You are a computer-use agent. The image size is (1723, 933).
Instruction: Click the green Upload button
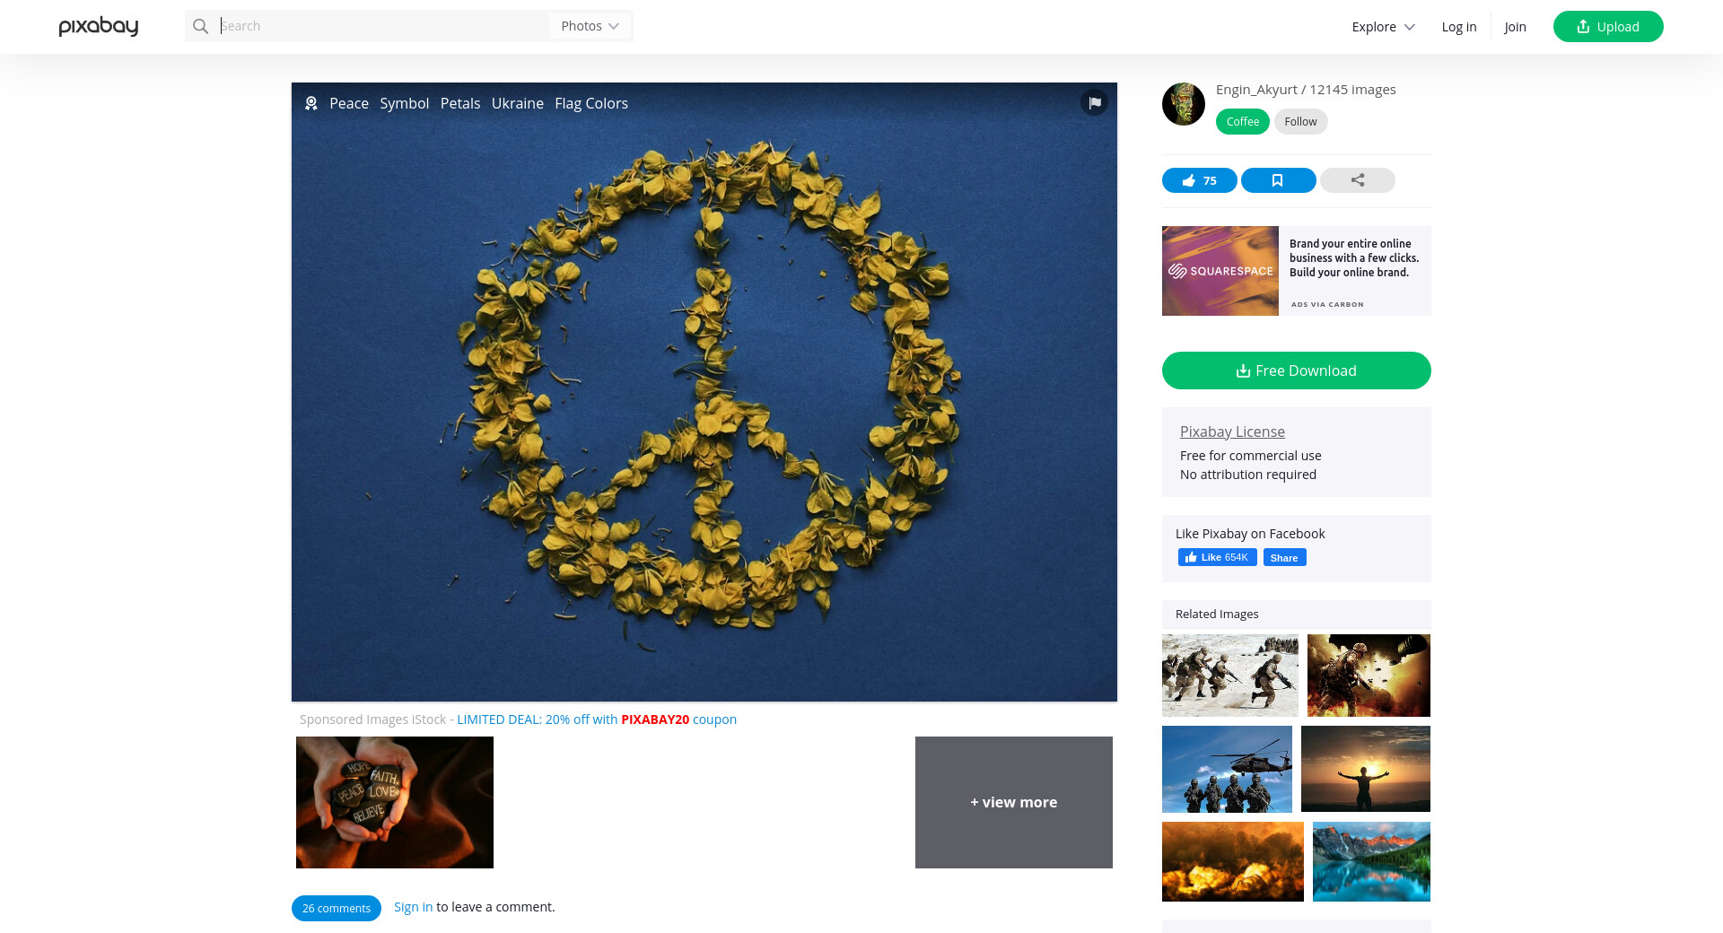point(1608,27)
